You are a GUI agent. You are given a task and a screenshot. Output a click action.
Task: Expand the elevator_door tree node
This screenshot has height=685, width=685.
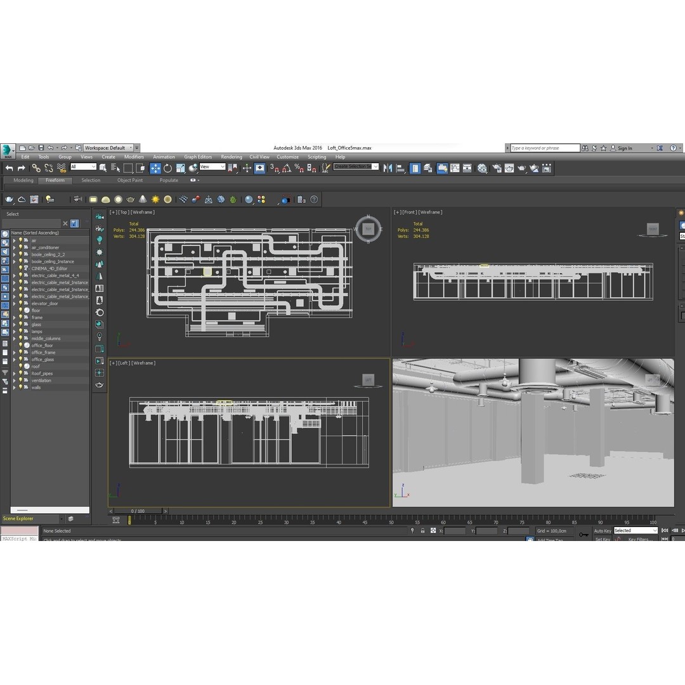click(x=14, y=304)
